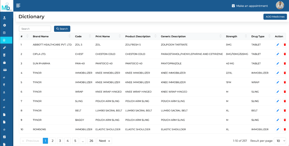Sort by Print Name column arrows
The image size is (289, 146).
[x=120, y=36]
